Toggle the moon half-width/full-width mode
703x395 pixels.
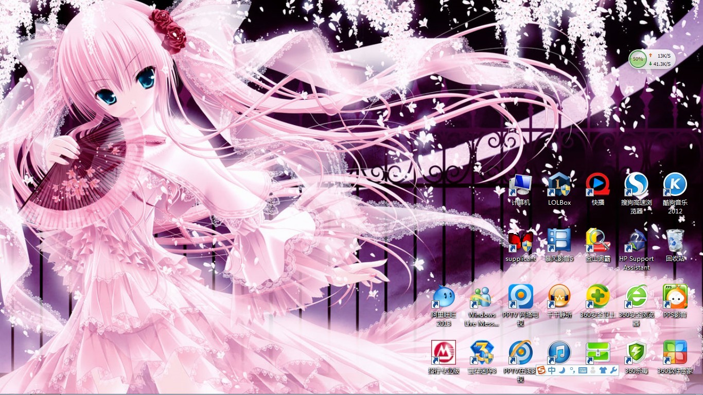(x=563, y=370)
